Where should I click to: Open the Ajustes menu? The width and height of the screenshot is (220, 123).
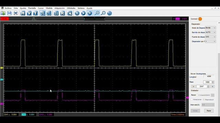click(23, 8)
